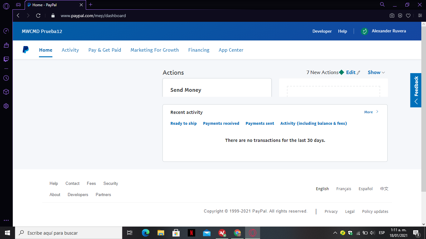Open Alexander Ruvera account name

[x=389, y=31]
